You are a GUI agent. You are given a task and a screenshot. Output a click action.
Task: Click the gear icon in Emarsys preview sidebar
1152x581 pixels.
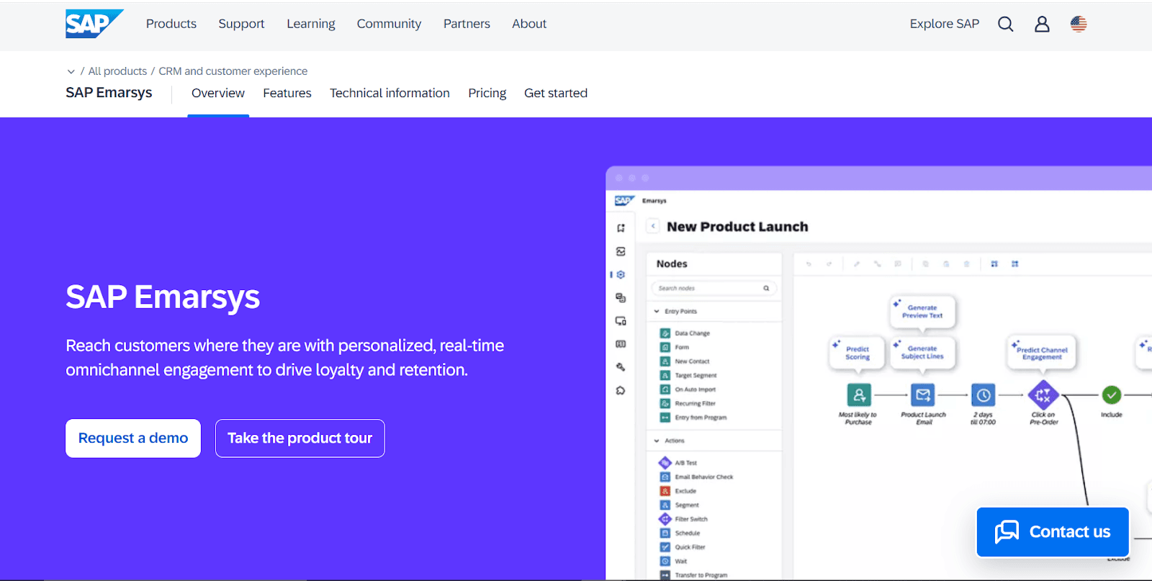tap(621, 275)
